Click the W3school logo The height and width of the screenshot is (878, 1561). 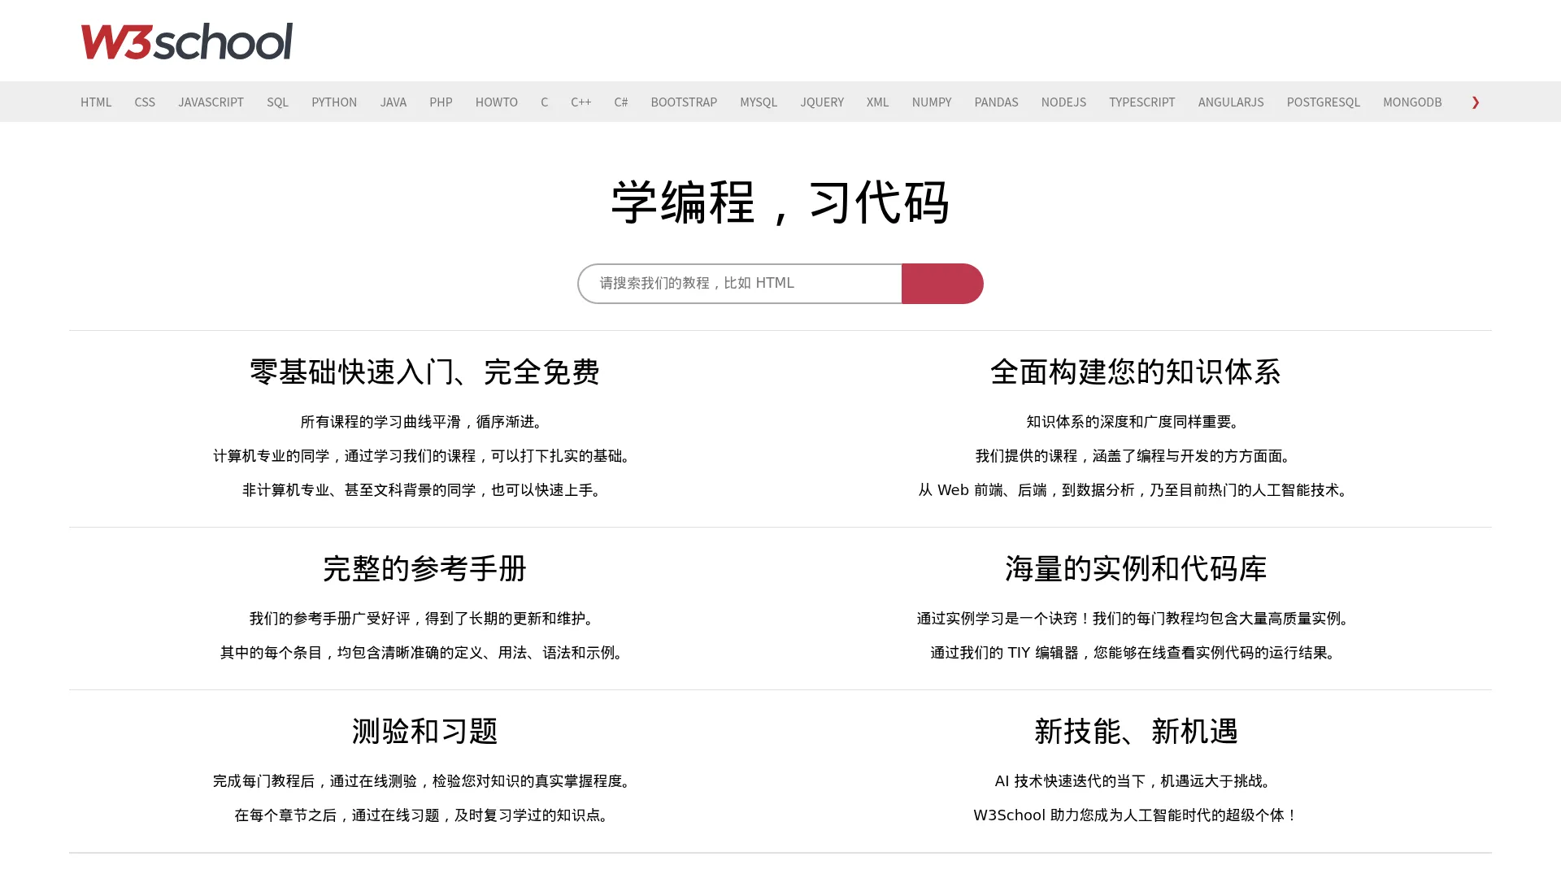[186, 41]
